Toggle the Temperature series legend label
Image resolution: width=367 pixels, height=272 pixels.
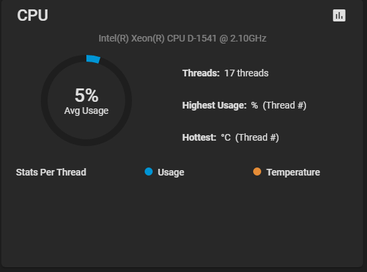click(293, 172)
